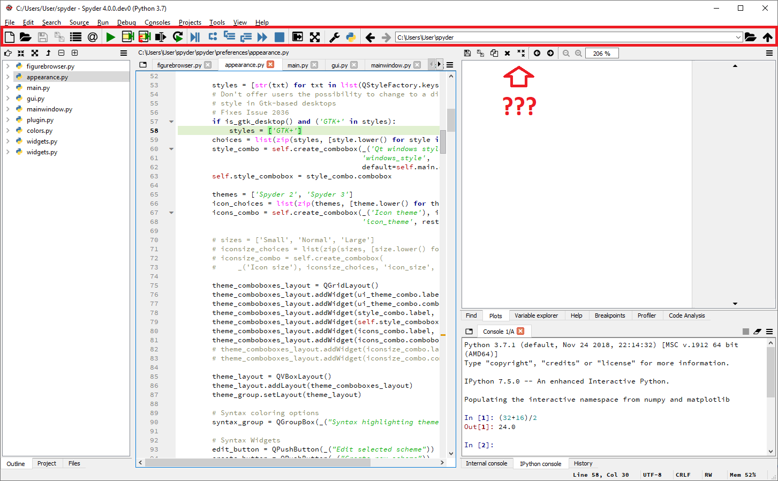Open the symbol finder @ icon
778x481 pixels.
point(93,37)
